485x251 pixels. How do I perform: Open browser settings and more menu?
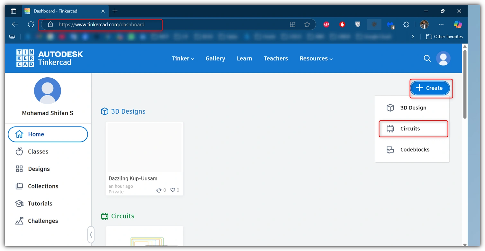click(441, 24)
